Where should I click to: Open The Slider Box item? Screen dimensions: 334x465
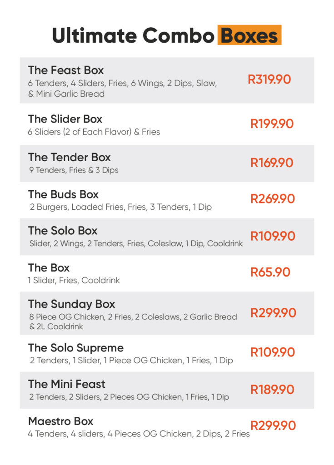click(x=65, y=119)
